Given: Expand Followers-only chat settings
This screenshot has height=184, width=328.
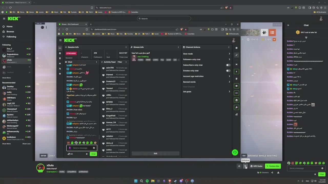Looking at the screenshot, I should tap(207, 59).
